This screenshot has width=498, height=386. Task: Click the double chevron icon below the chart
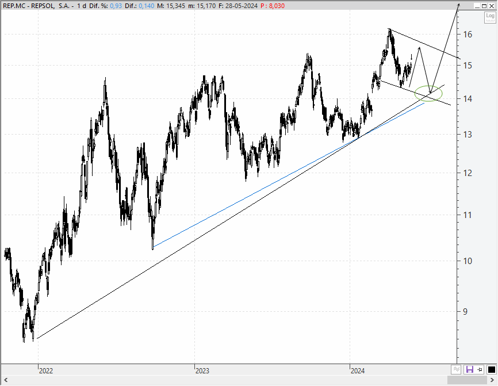click(456, 369)
